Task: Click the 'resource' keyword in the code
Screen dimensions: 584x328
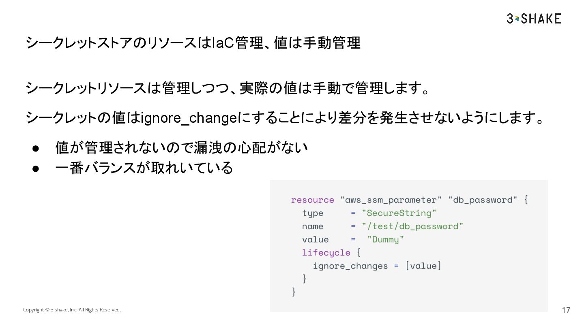Action: (x=312, y=200)
